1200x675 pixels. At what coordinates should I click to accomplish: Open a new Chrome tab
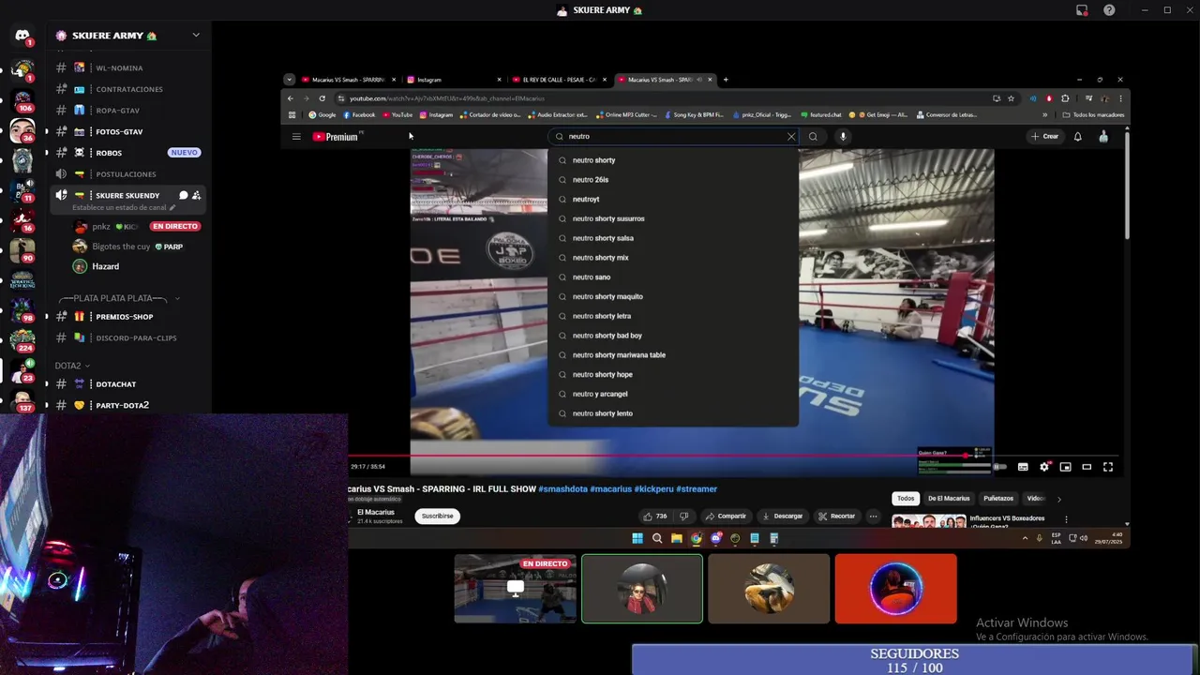click(x=726, y=80)
